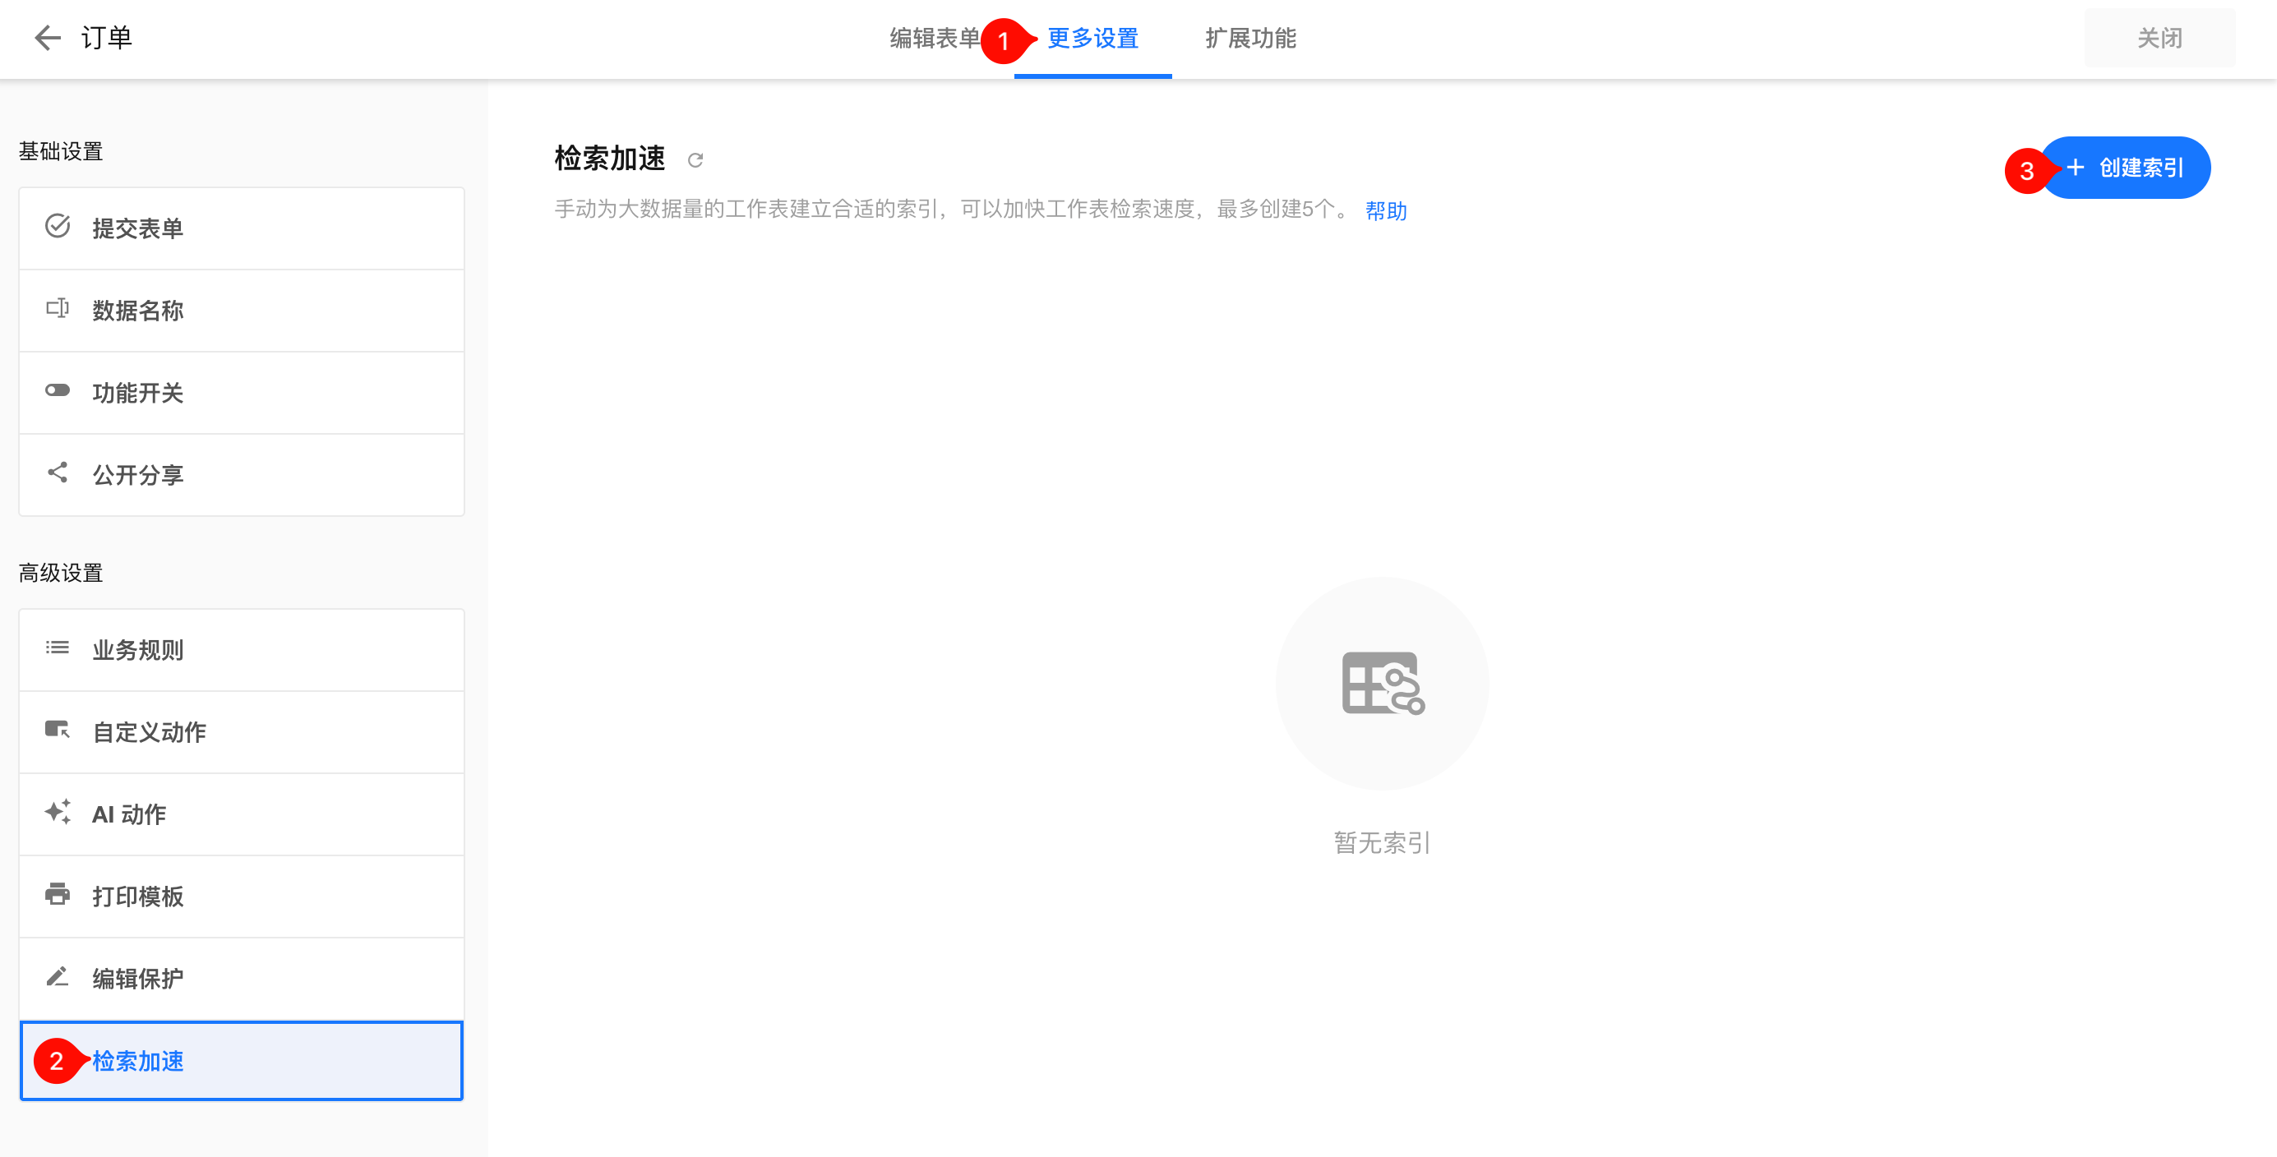This screenshot has width=2277, height=1157.
Task: Open 业务规则 settings
Action: (242, 650)
